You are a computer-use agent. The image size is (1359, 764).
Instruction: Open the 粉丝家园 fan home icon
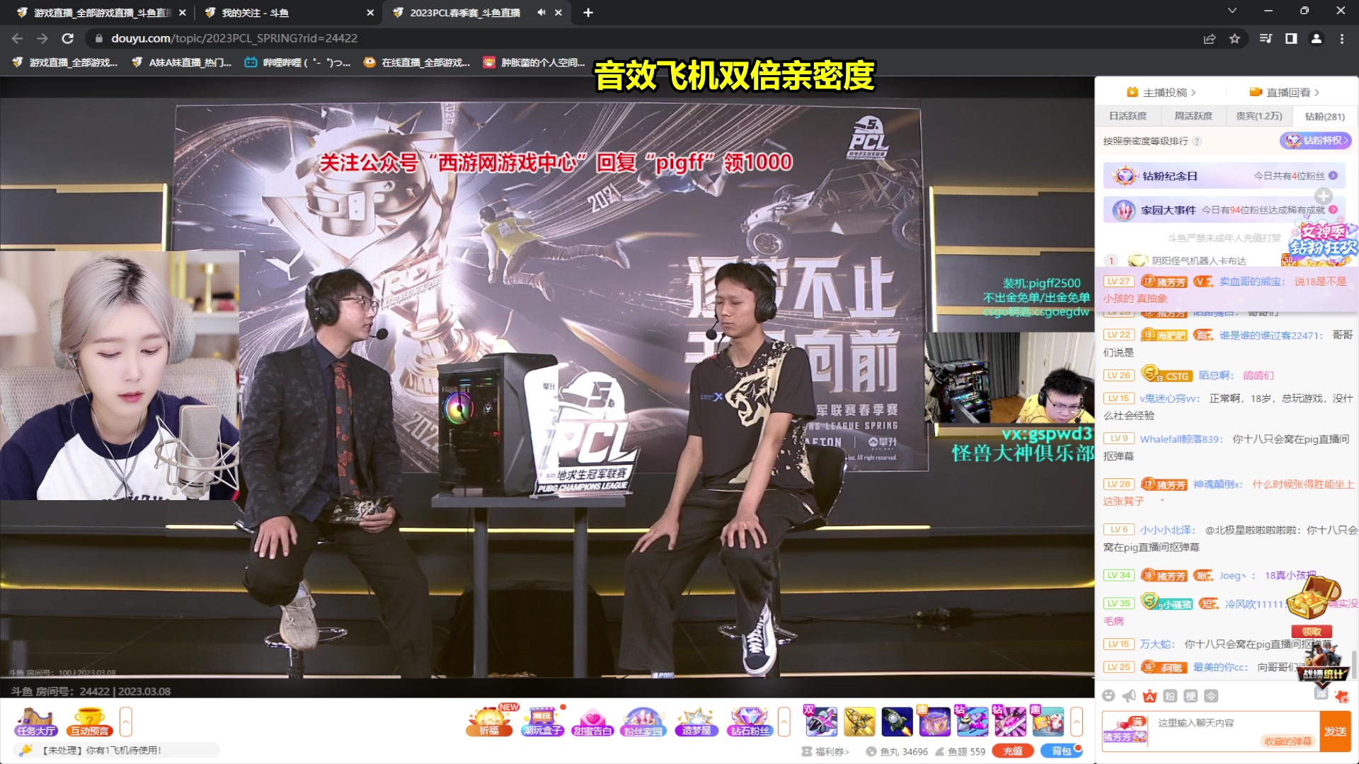pos(643,722)
